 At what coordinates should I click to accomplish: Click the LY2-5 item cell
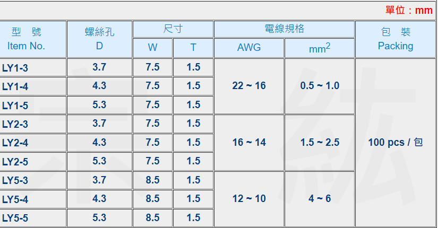click(x=33, y=162)
